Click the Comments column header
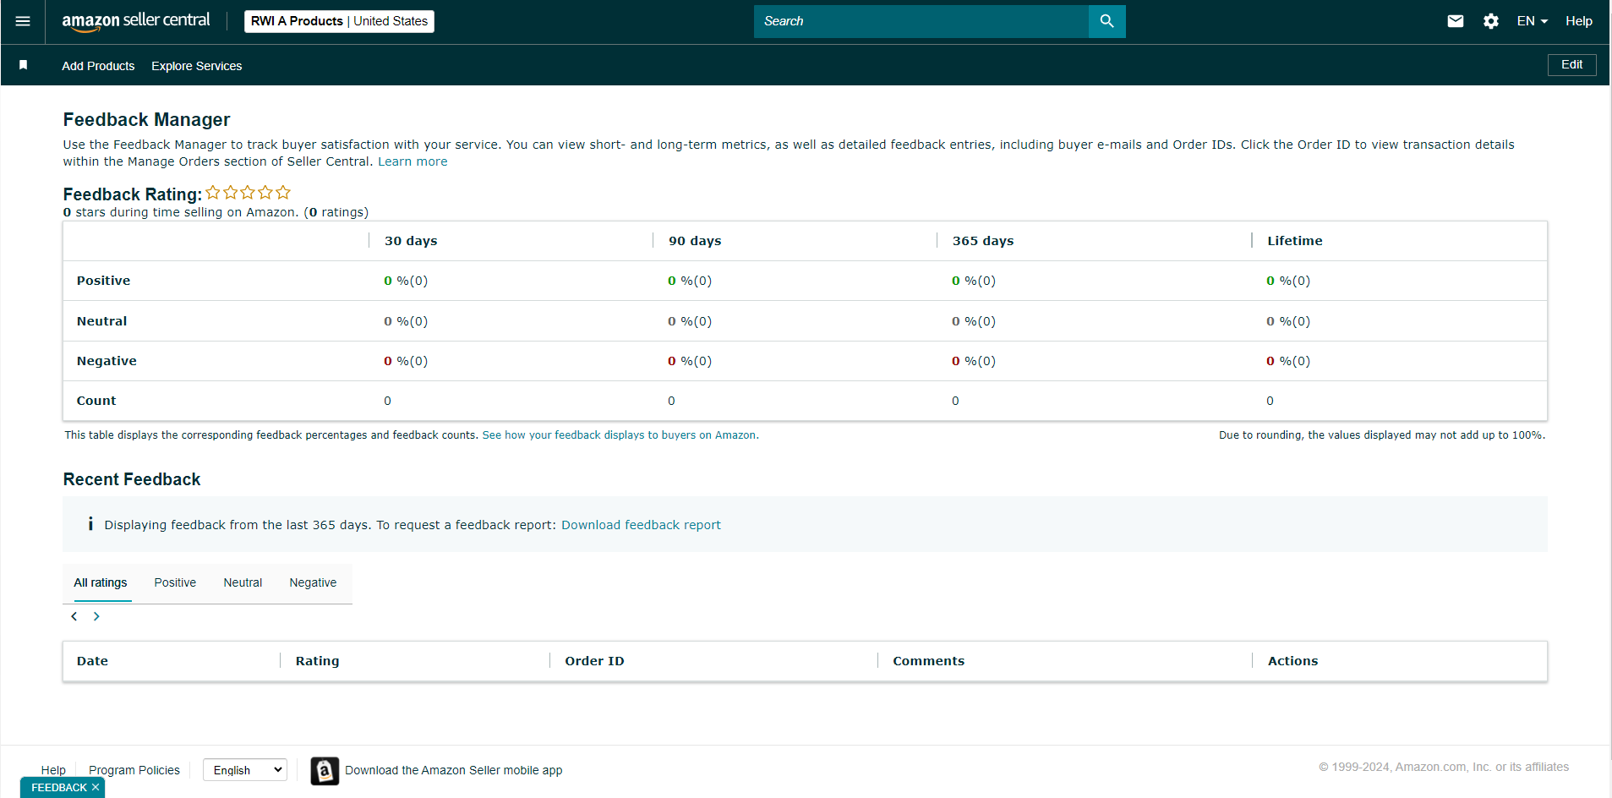Viewport: 1612px width, 798px height. (928, 661)
